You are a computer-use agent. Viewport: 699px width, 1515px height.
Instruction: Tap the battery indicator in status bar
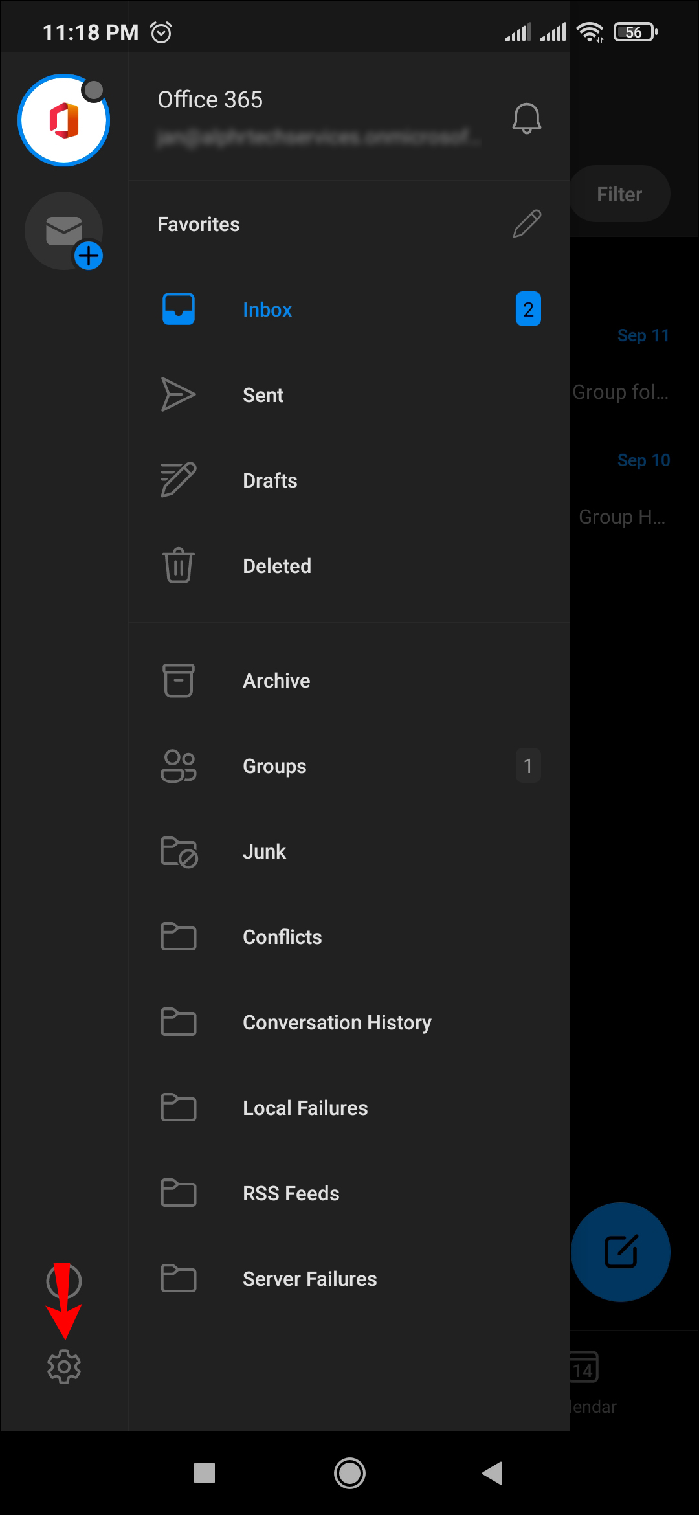tap(636, 32)
